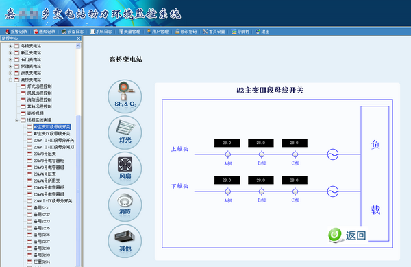Open the SF6 & O2 gas monitoring icon

point(125,96)
